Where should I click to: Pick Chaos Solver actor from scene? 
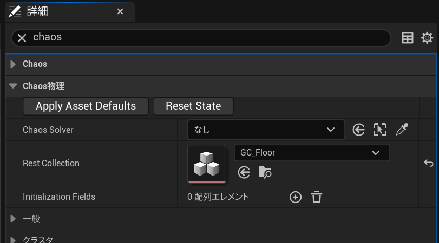pyautogui.click(x=380, y=130)
